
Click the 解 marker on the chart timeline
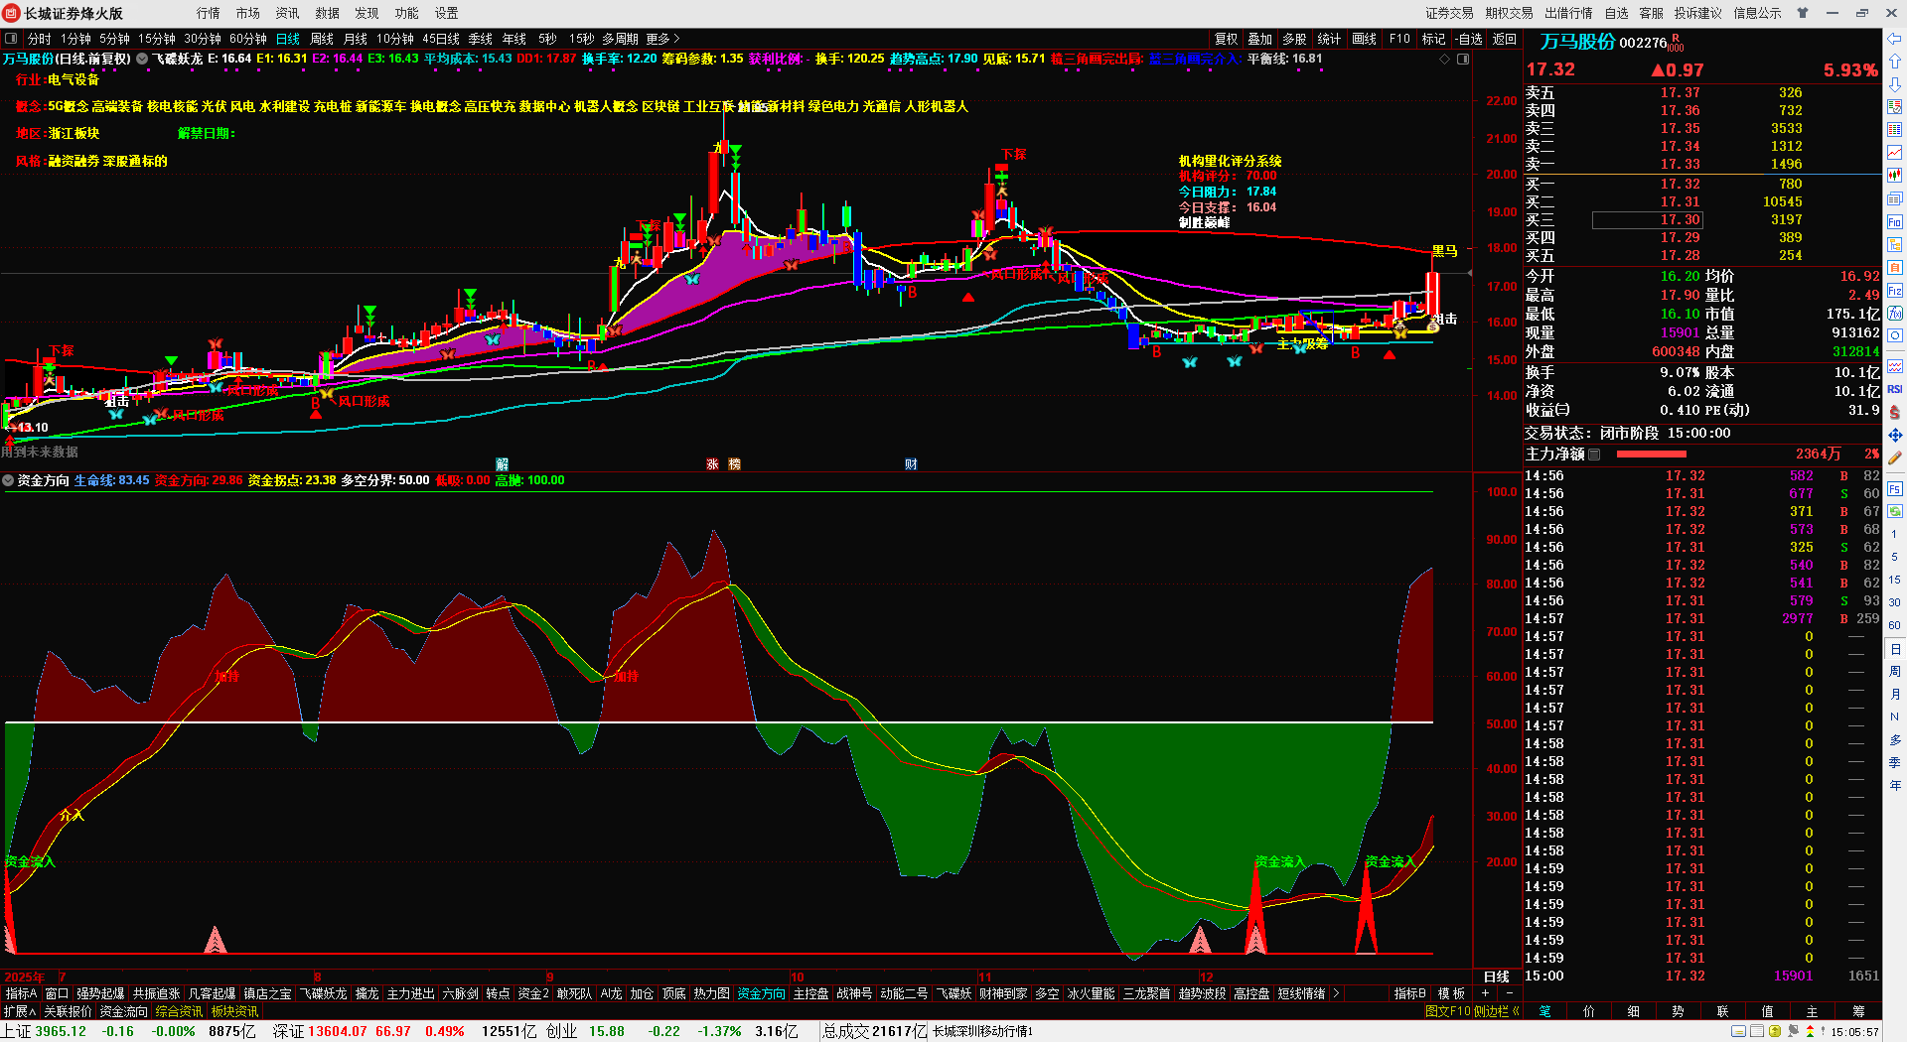coord(502,464)
